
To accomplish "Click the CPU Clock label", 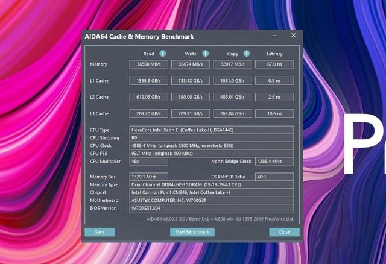I will 101,146.
